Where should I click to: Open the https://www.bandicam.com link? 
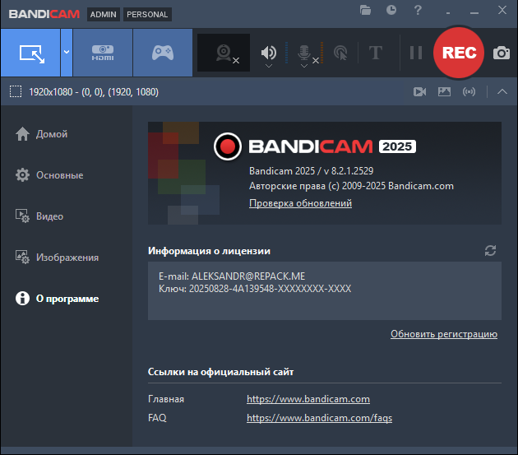pyautogui.click(x=308, y=399)
